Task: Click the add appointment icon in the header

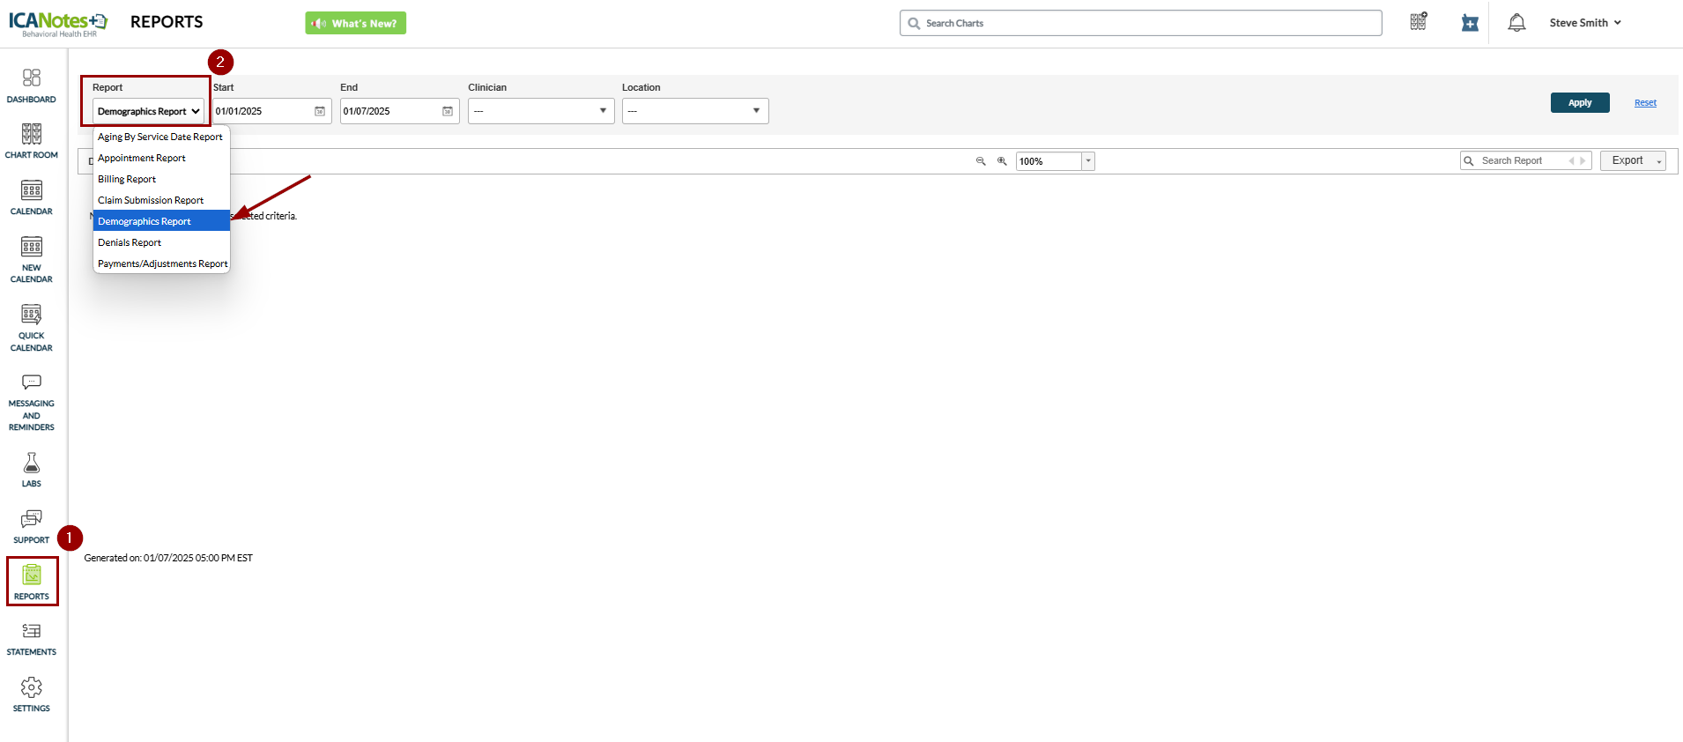Action: [x=1470, y=23]
